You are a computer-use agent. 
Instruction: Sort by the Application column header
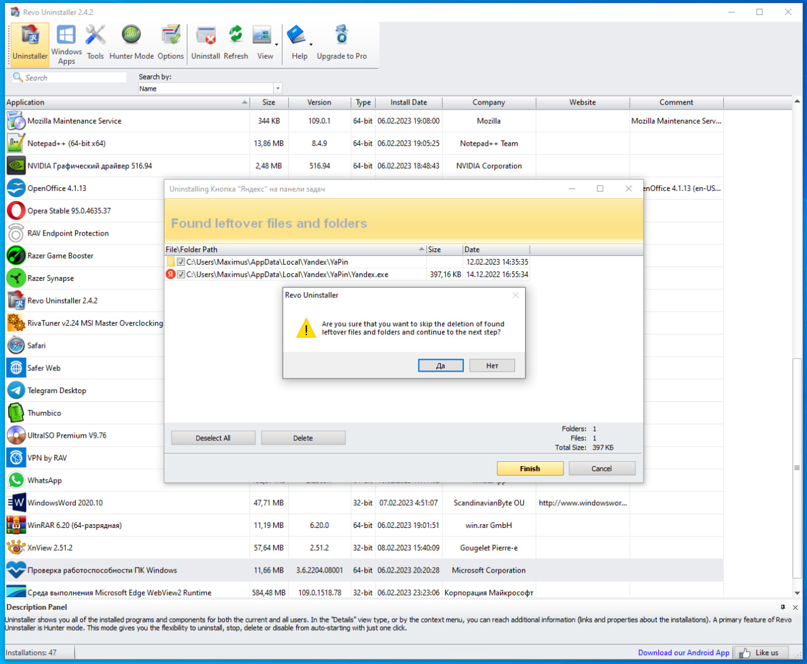coord(127,102)
